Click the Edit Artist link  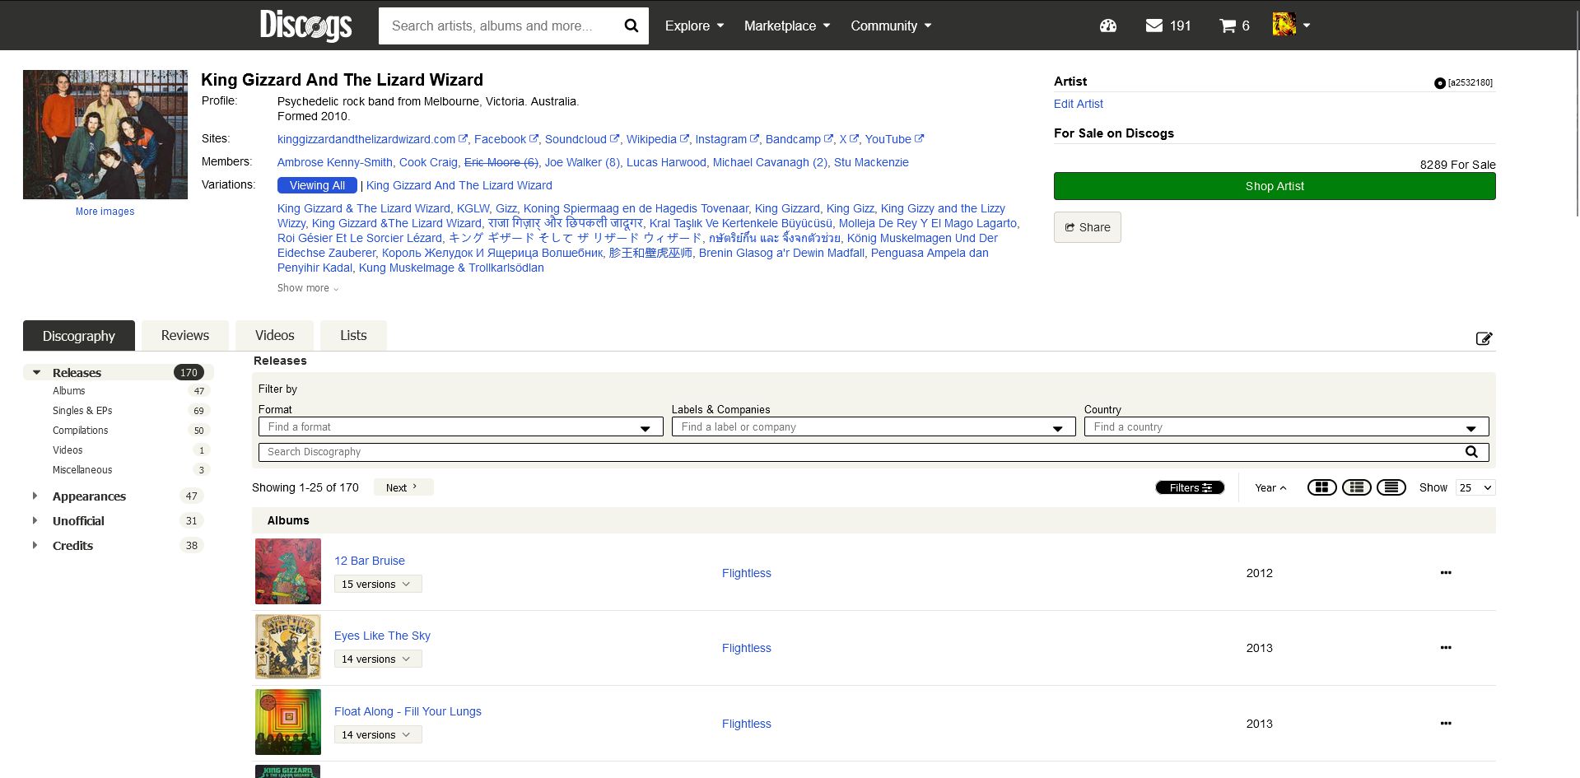pyautogui.click(x=1078, y=104)
